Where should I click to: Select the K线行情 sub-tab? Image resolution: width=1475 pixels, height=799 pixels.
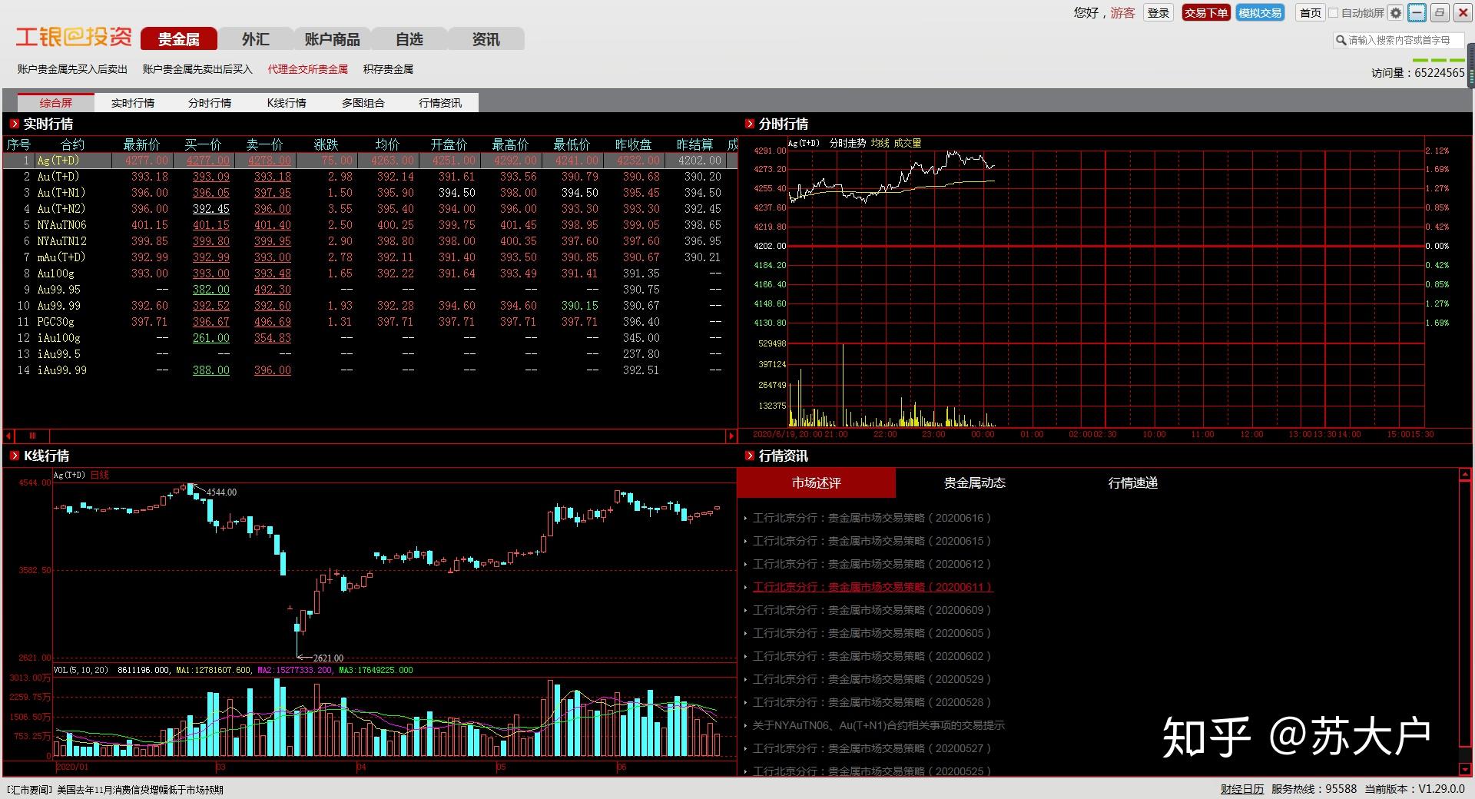tap(287, 103)
